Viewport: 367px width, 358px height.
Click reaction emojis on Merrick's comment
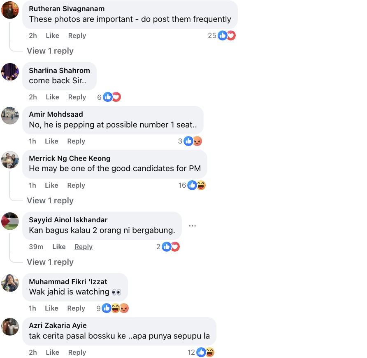196,186
